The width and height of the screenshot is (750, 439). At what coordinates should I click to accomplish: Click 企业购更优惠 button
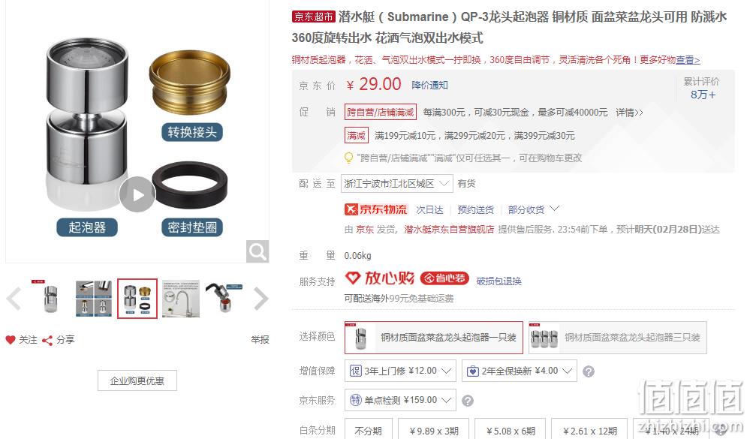click(x=137, y=380)
